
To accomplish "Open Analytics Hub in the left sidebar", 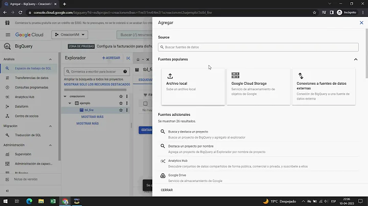I will click(29, 97).
